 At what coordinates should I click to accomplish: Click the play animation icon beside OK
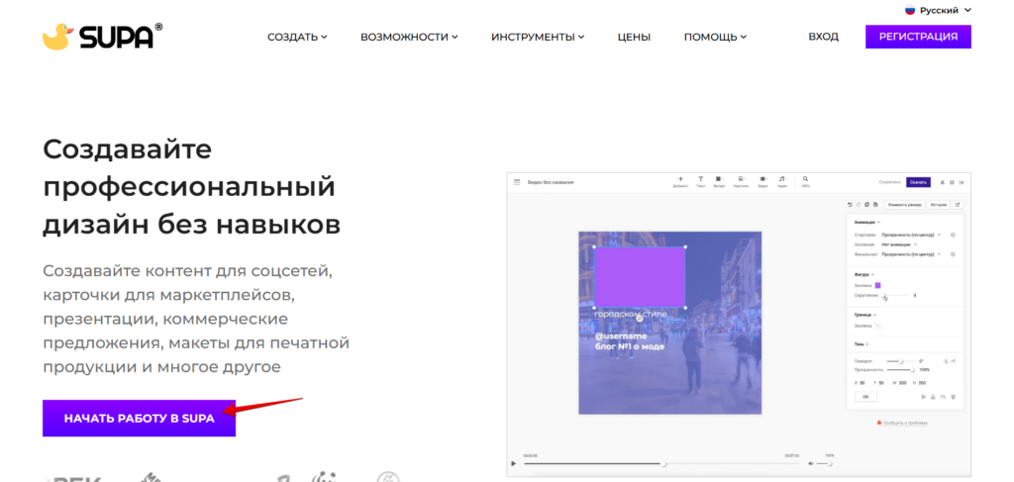coord(924,397)
